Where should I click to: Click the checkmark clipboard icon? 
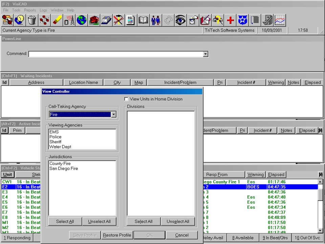pos(267,20)
